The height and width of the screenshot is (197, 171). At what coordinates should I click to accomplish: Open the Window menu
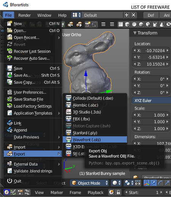click(44, 15)
